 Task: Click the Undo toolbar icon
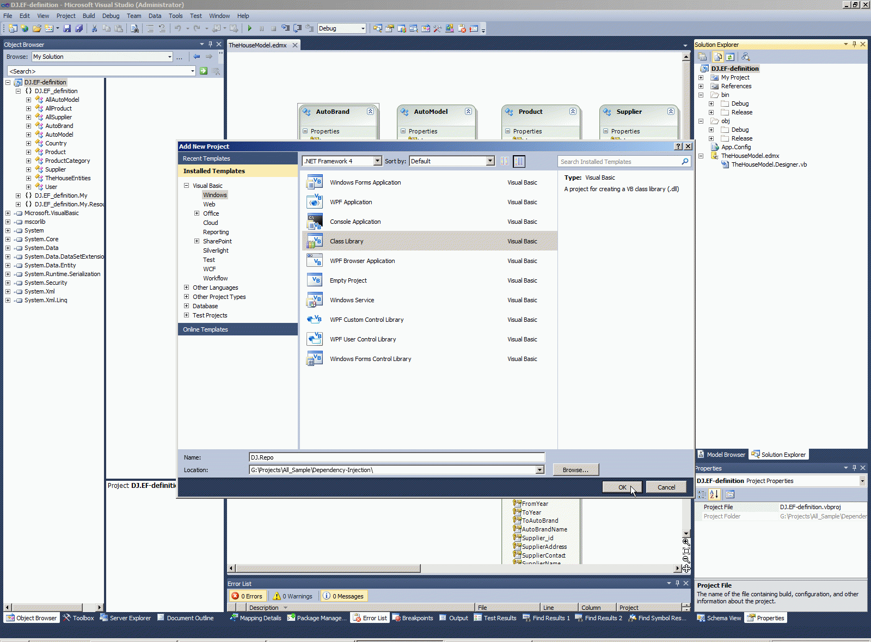tap(177, 28)
